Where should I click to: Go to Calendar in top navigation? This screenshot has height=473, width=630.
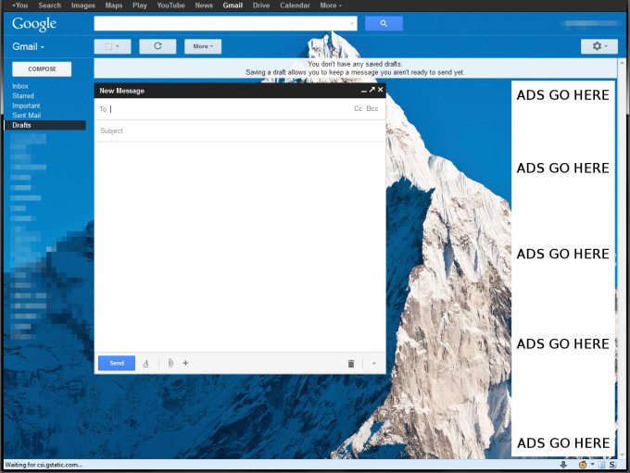pos(295,6)
